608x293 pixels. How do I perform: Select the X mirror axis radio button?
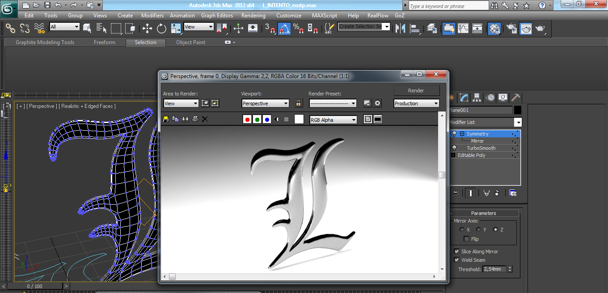click(x=462, y=230)
